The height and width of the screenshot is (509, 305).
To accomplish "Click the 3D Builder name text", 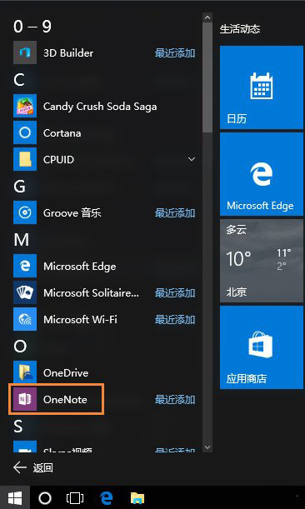I will (68, 53).
